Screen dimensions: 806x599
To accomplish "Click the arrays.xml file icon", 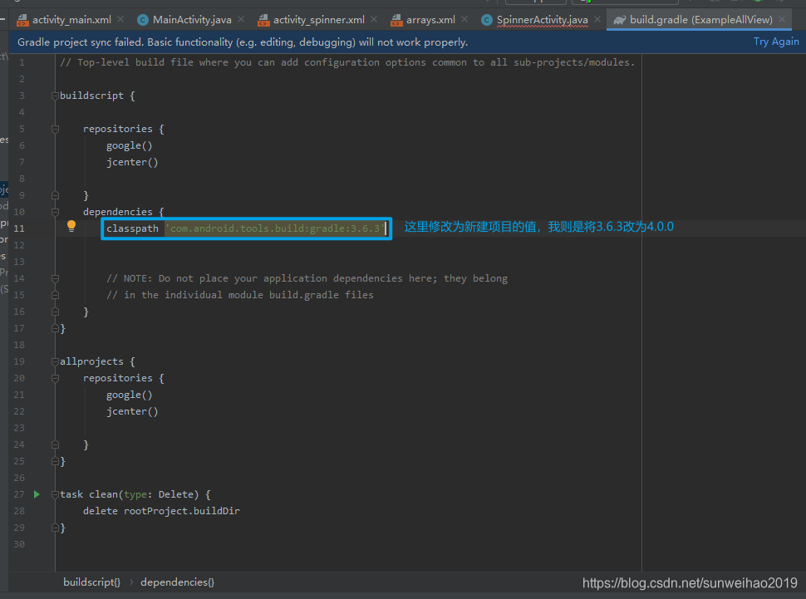I will [396, 20].
